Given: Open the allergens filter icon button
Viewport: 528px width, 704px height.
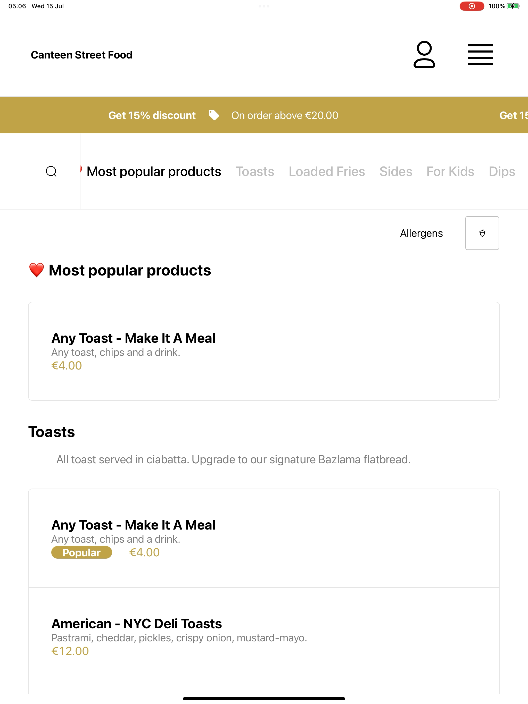Looking at the screenshot, I should pos(482,233).
